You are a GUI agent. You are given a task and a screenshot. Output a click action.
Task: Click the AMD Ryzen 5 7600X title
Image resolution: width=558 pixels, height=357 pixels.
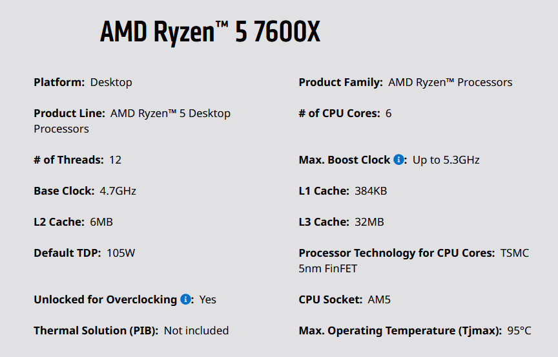[210, 32]
